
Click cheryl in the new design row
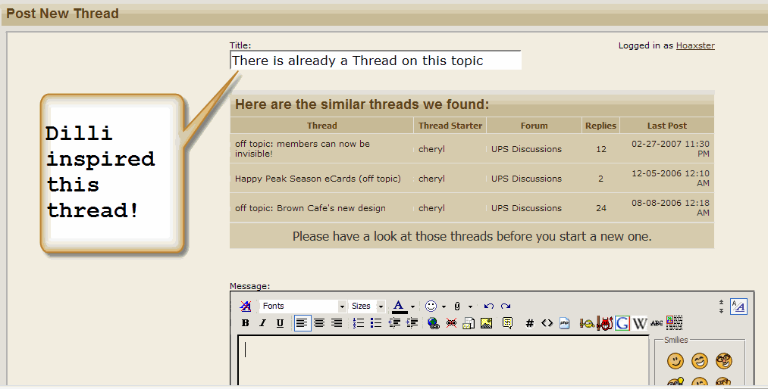pyautogui.click(x=431, y=207)
